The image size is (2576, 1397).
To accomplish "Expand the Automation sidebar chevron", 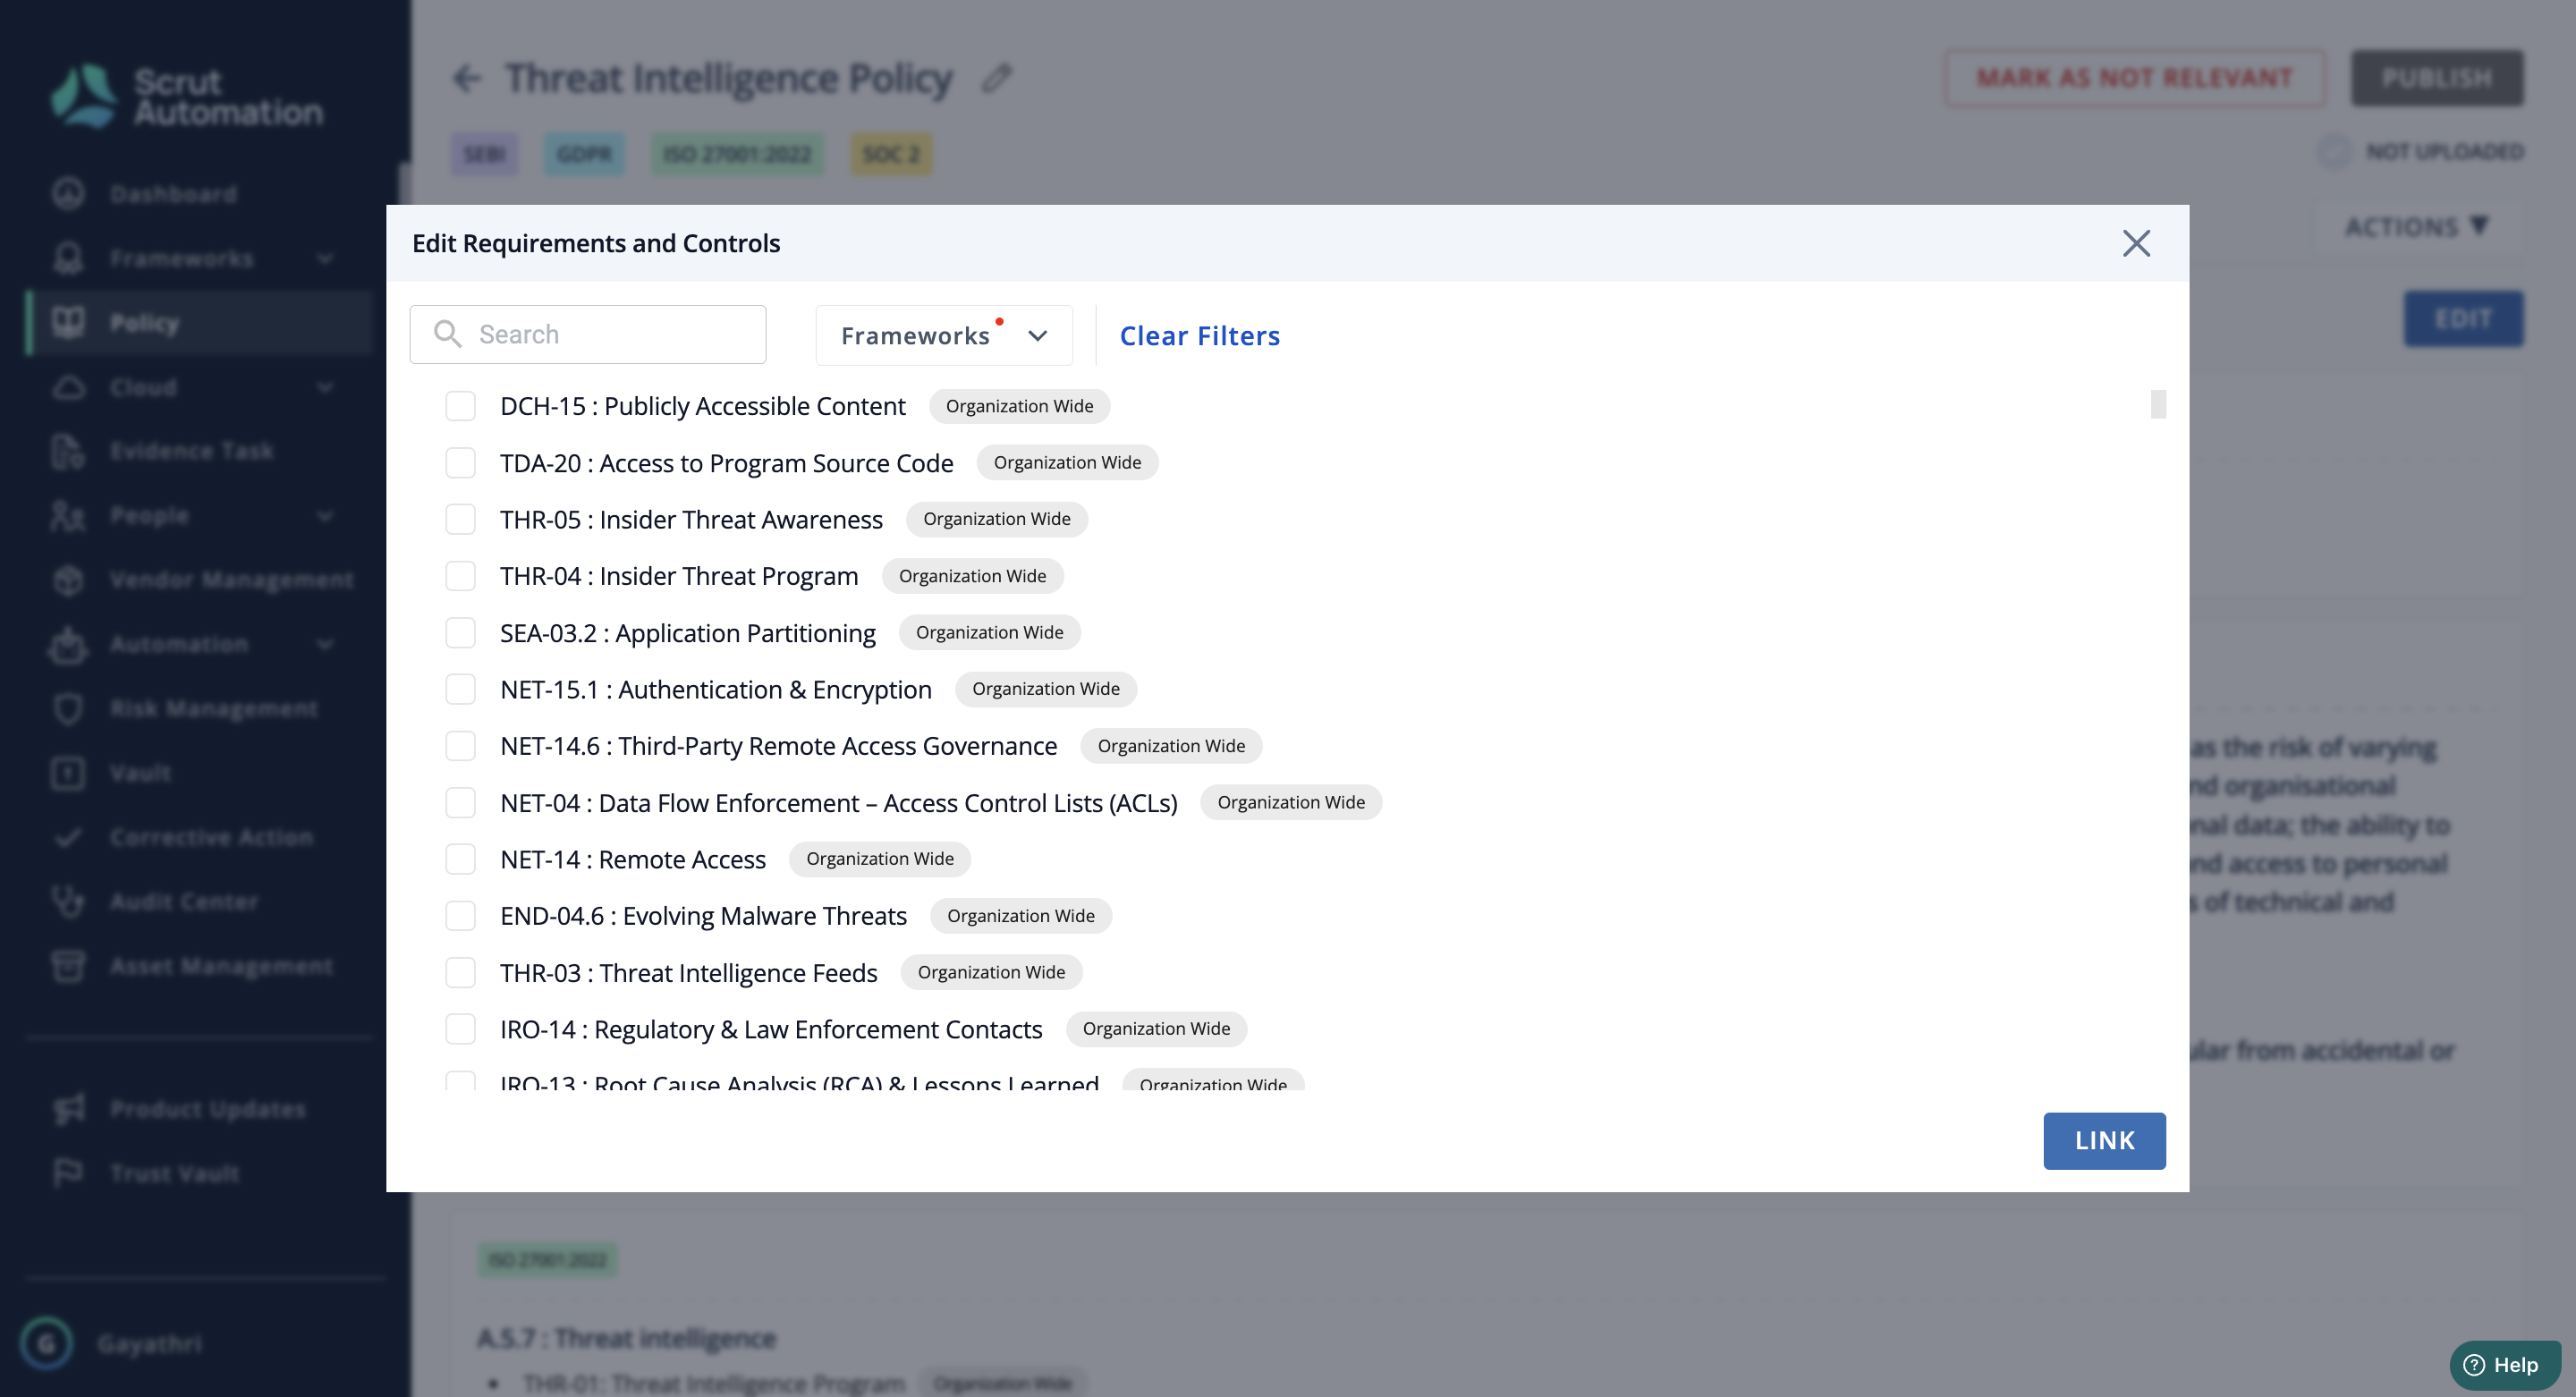I will tap(325, 645).
